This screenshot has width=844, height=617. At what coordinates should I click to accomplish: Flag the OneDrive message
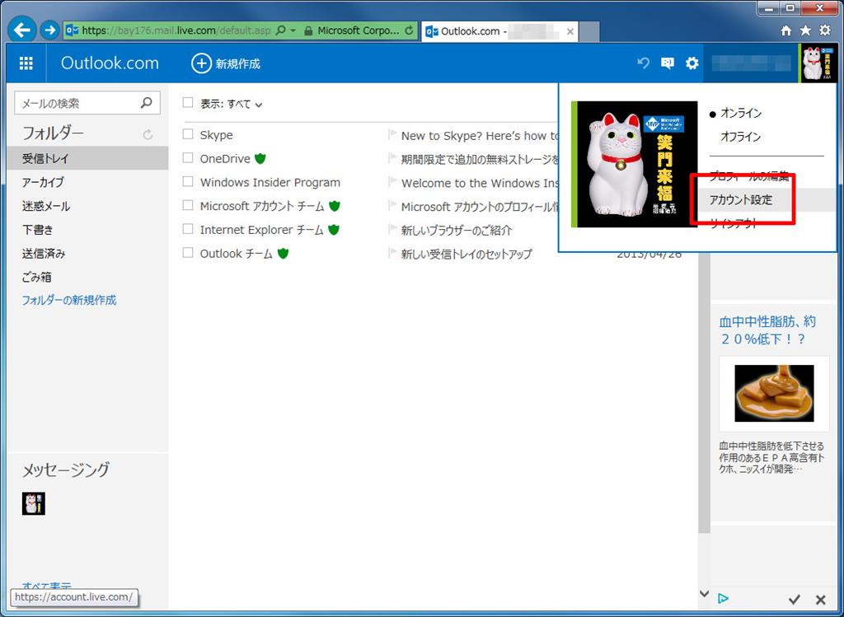(x=392, y=158)
